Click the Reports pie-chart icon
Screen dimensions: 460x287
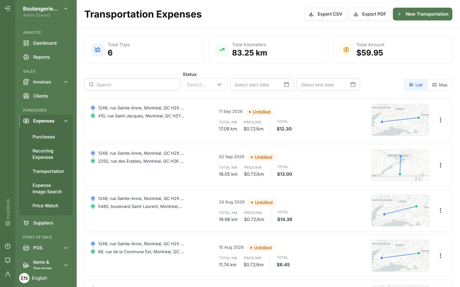[26, 57]
